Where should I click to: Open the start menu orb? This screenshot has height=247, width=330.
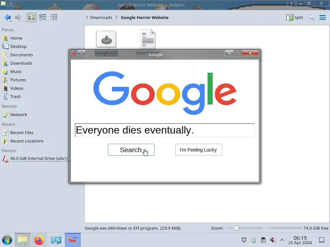point(7,240)
